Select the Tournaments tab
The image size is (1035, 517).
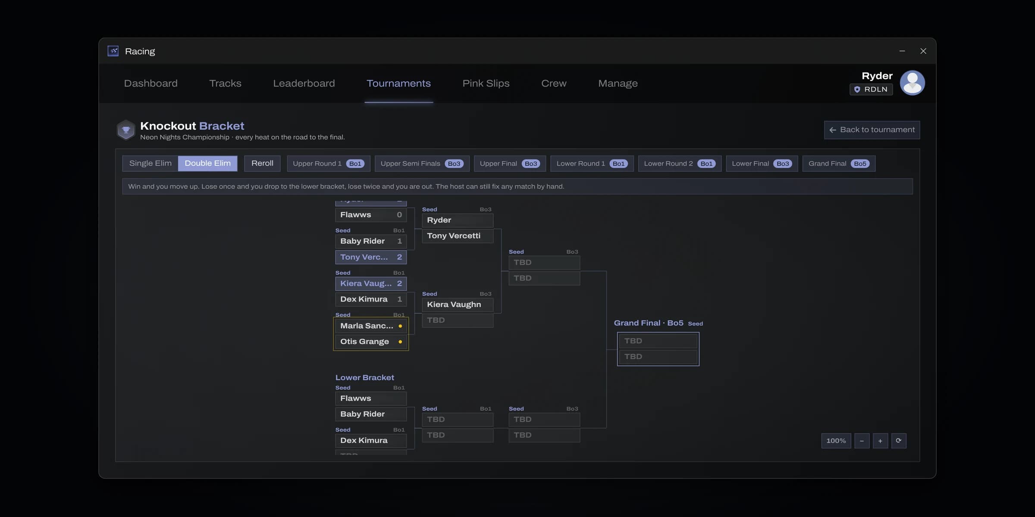(x=398, y=83)
